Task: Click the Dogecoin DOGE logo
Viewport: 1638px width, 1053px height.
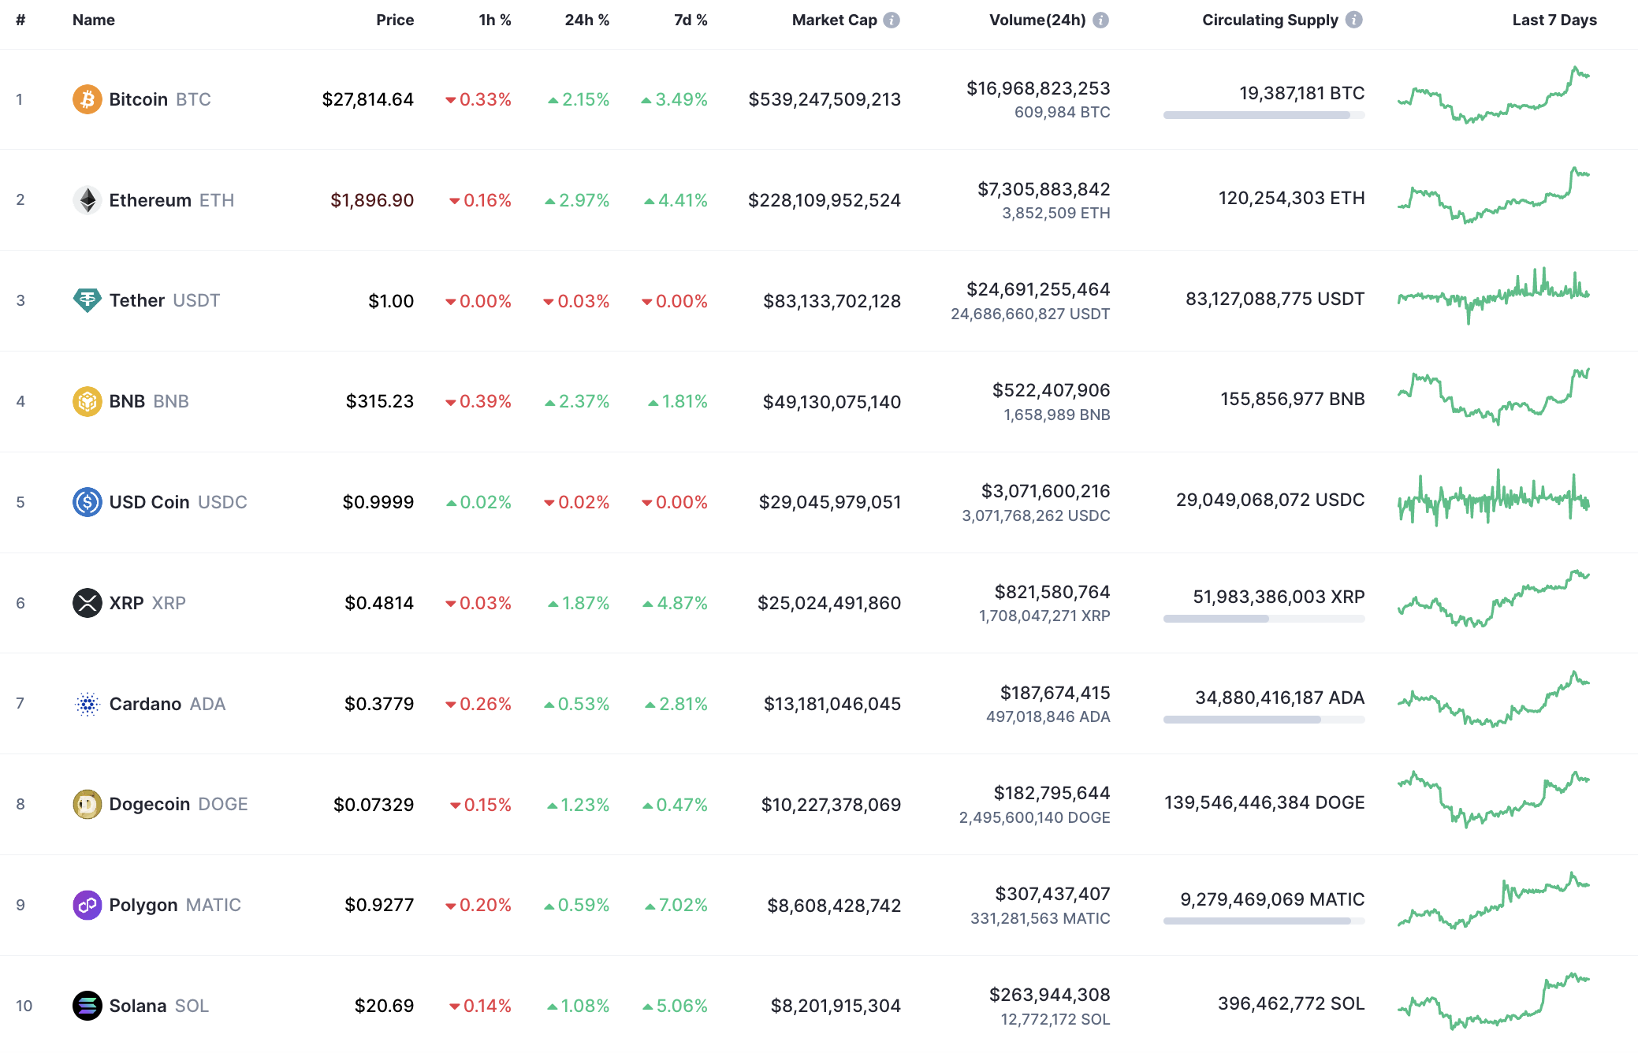Action: 88,804
